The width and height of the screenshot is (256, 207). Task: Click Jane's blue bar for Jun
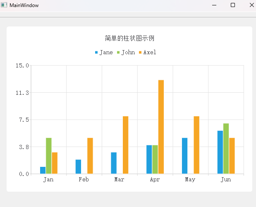(220, 152)
